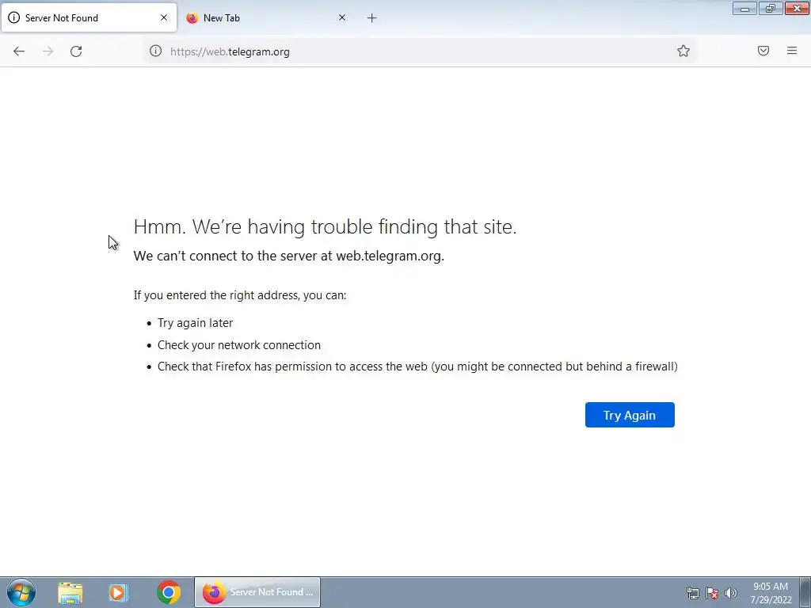Switch to the New Tab tab
The width and height of the screenshot is (811, 608).
click(266, 18)
